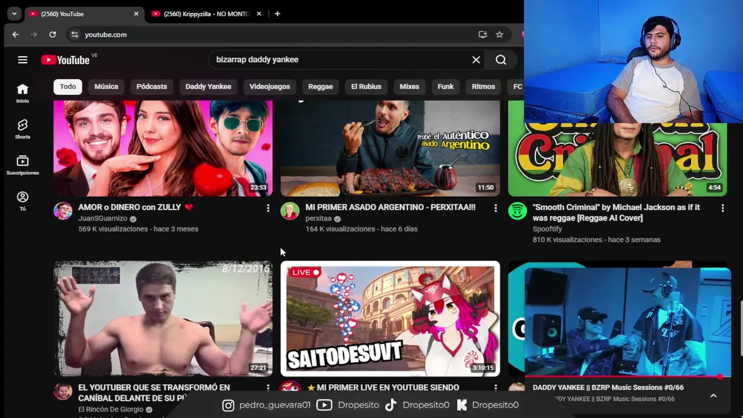Select the Ritmos filter chip
Viewport: 743px width, 418px height.
coord(484,87)
